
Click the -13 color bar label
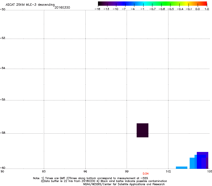coord(106,9)
